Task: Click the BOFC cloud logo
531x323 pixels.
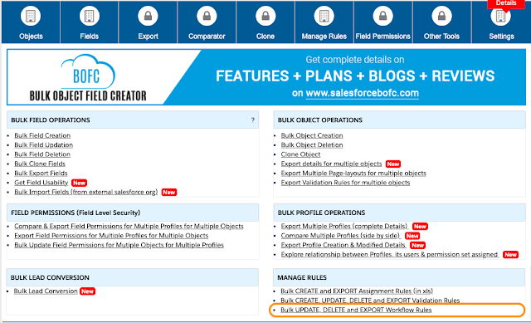Action: click(88, 72)
